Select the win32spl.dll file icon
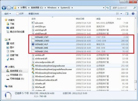The width and height of the screenshot is (138, 101). point(33,30)
